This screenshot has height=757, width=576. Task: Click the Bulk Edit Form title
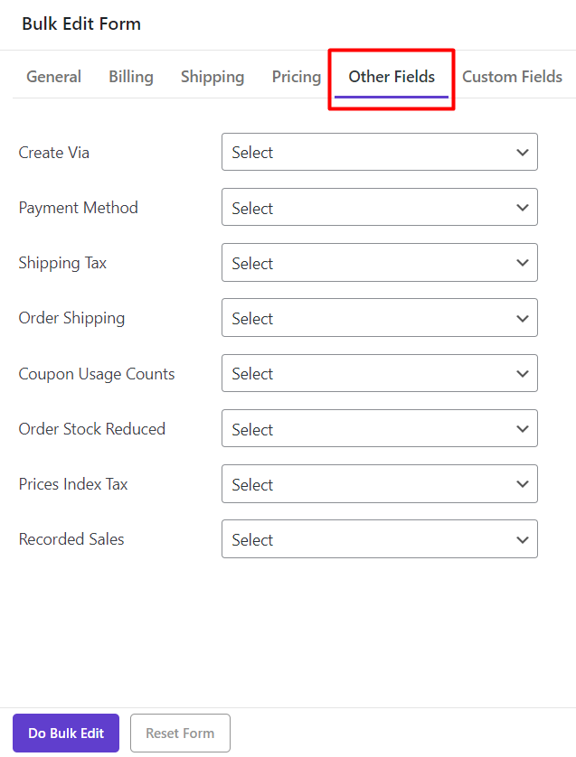coord(81,24)
